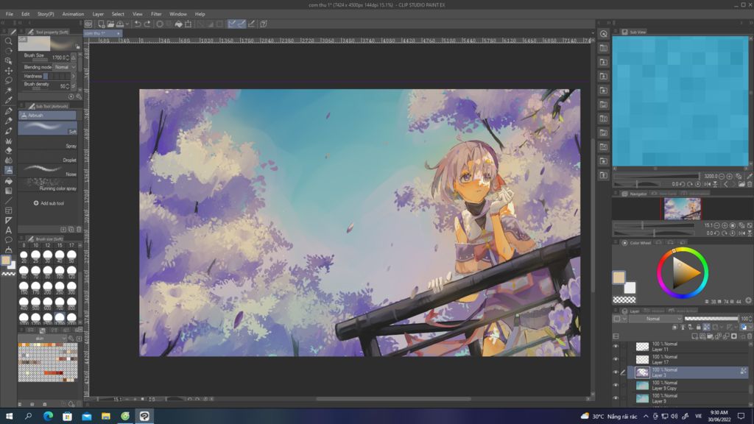Select the Droplet sub tool

[x=48, y=156]
